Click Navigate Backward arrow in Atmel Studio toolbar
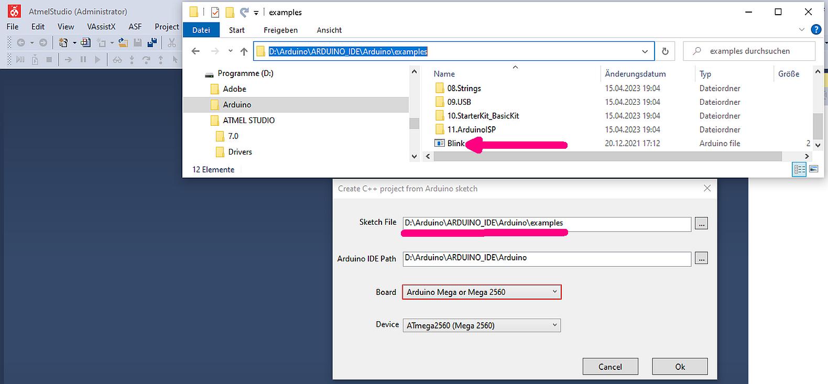Viewport: 828px width, 384px height. (21, 43)
